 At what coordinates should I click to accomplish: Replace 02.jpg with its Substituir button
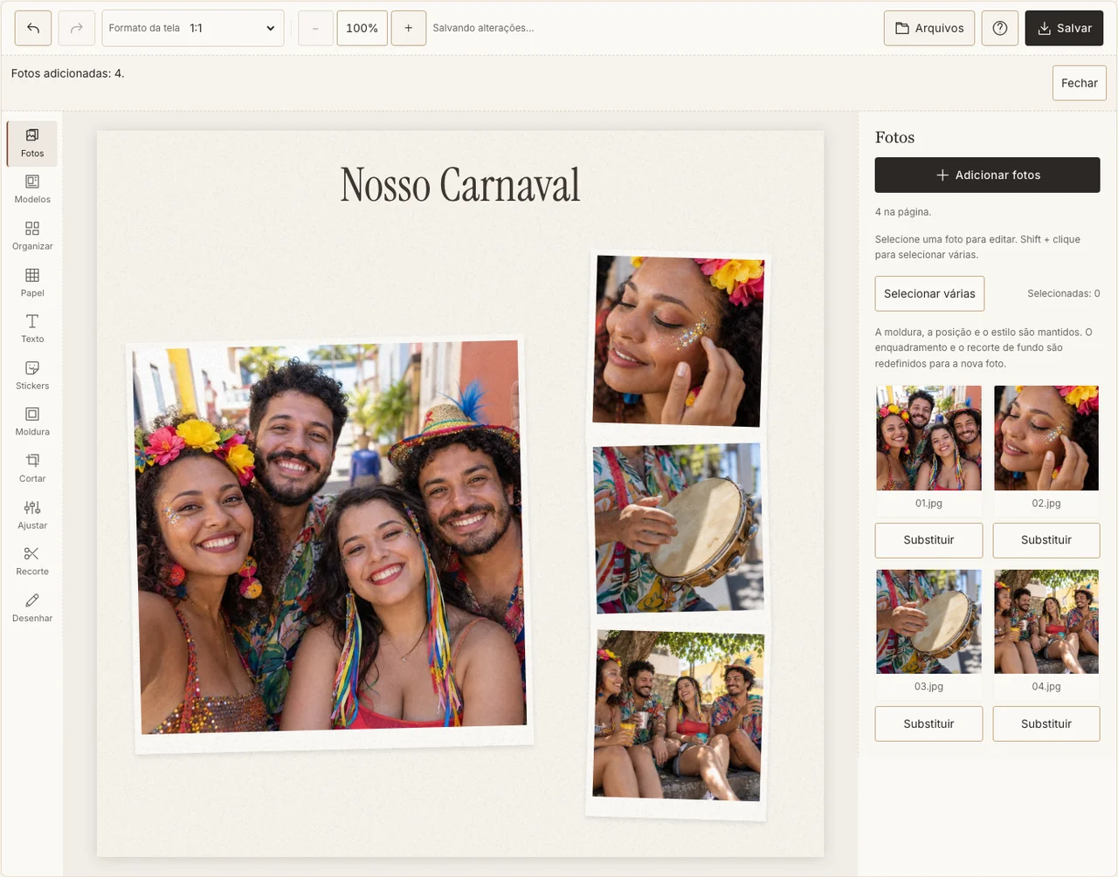[1046, 540]
